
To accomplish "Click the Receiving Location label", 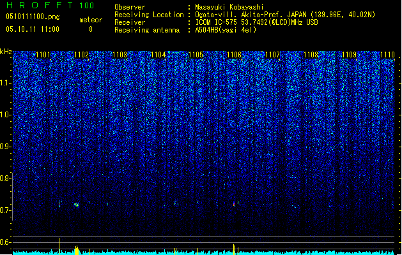I will pos(149,15).
